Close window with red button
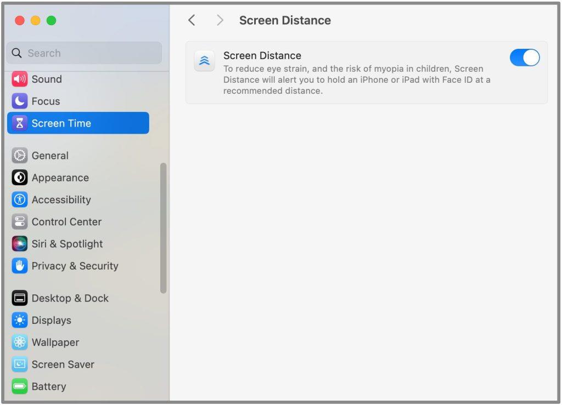 (x=20, y=20)
